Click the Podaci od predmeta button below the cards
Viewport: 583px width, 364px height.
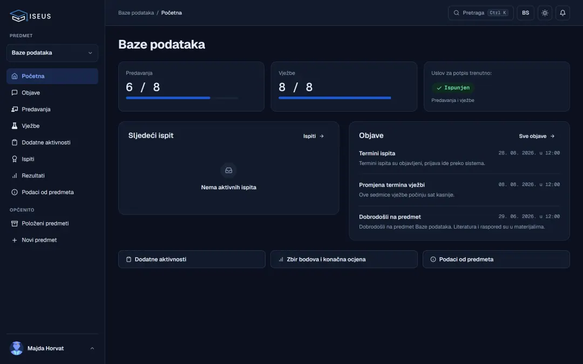[496, 259]
